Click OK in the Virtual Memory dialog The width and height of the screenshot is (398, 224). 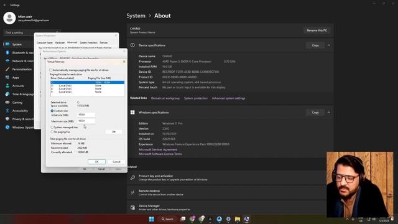(97, 162)
